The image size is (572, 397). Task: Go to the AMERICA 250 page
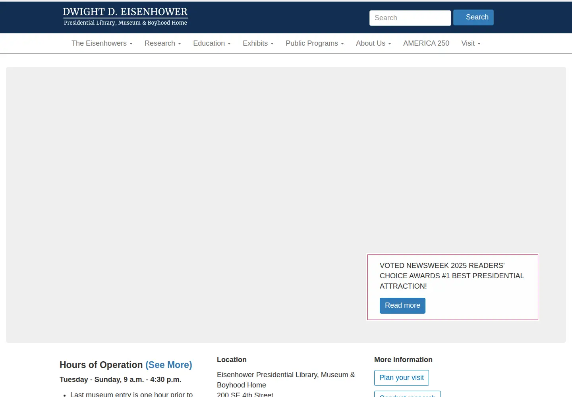coord(426,43)
